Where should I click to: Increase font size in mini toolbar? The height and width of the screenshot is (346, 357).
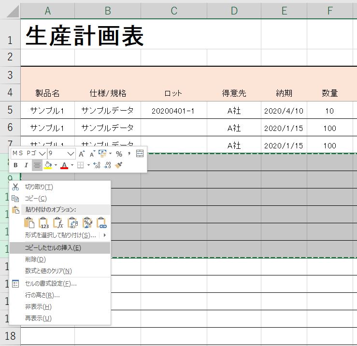click(82, 154)
